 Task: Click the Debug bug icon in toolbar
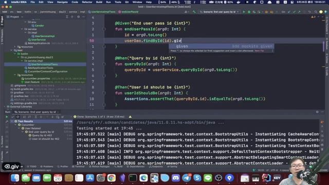(249, 12)
